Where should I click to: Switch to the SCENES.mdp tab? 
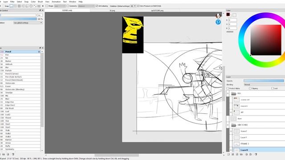click(x=67, y=11)
